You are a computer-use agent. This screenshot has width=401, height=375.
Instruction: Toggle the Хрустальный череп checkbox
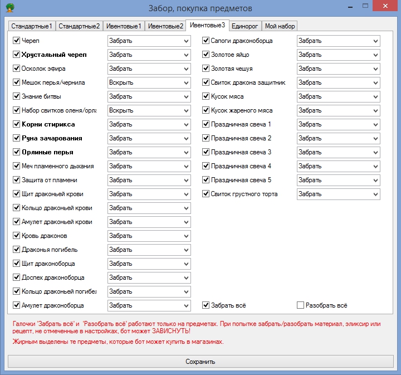pyautogui.click(x=16, y=55)
